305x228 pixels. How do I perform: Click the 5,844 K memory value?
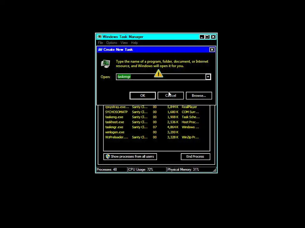pyautogui.click(x=173, y=107)
